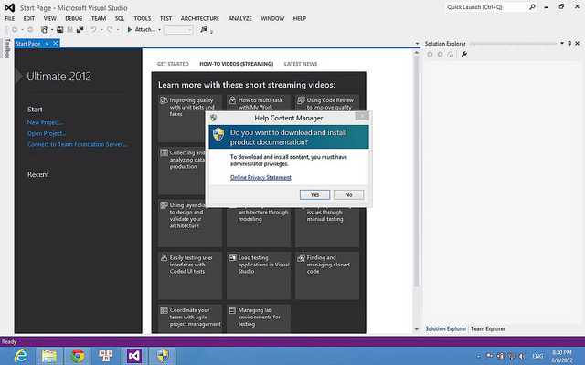Viewport: 585px width, 365px height.
Task: Click the Open Project... link
Action: [x=47, y=134]
